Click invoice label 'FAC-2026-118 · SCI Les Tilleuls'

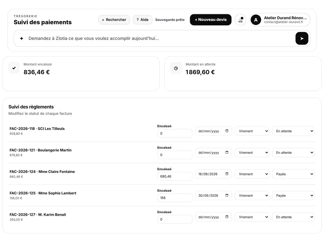[37, 129]
